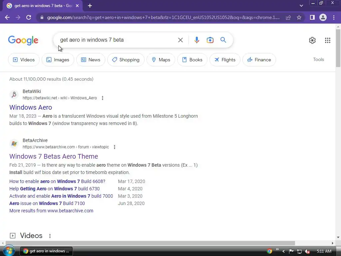This screenshot has width=341, height=256.
Task: Open the Google apps grid
Action: coord(328,40)
